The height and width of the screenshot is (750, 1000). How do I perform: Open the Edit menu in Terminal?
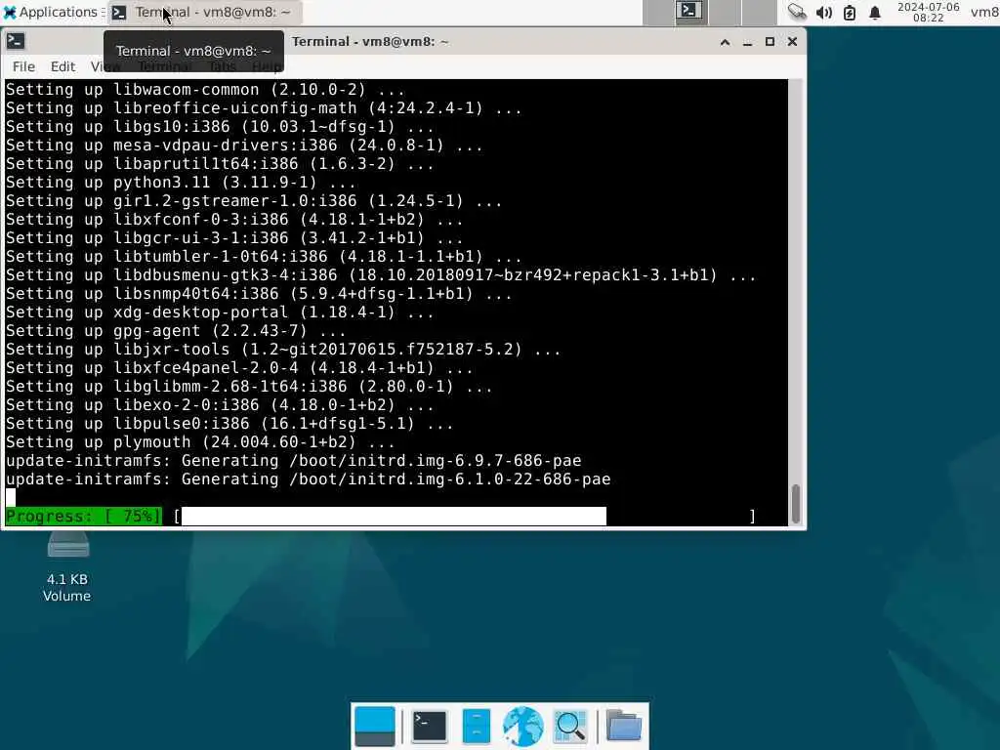tap(62, 66)
